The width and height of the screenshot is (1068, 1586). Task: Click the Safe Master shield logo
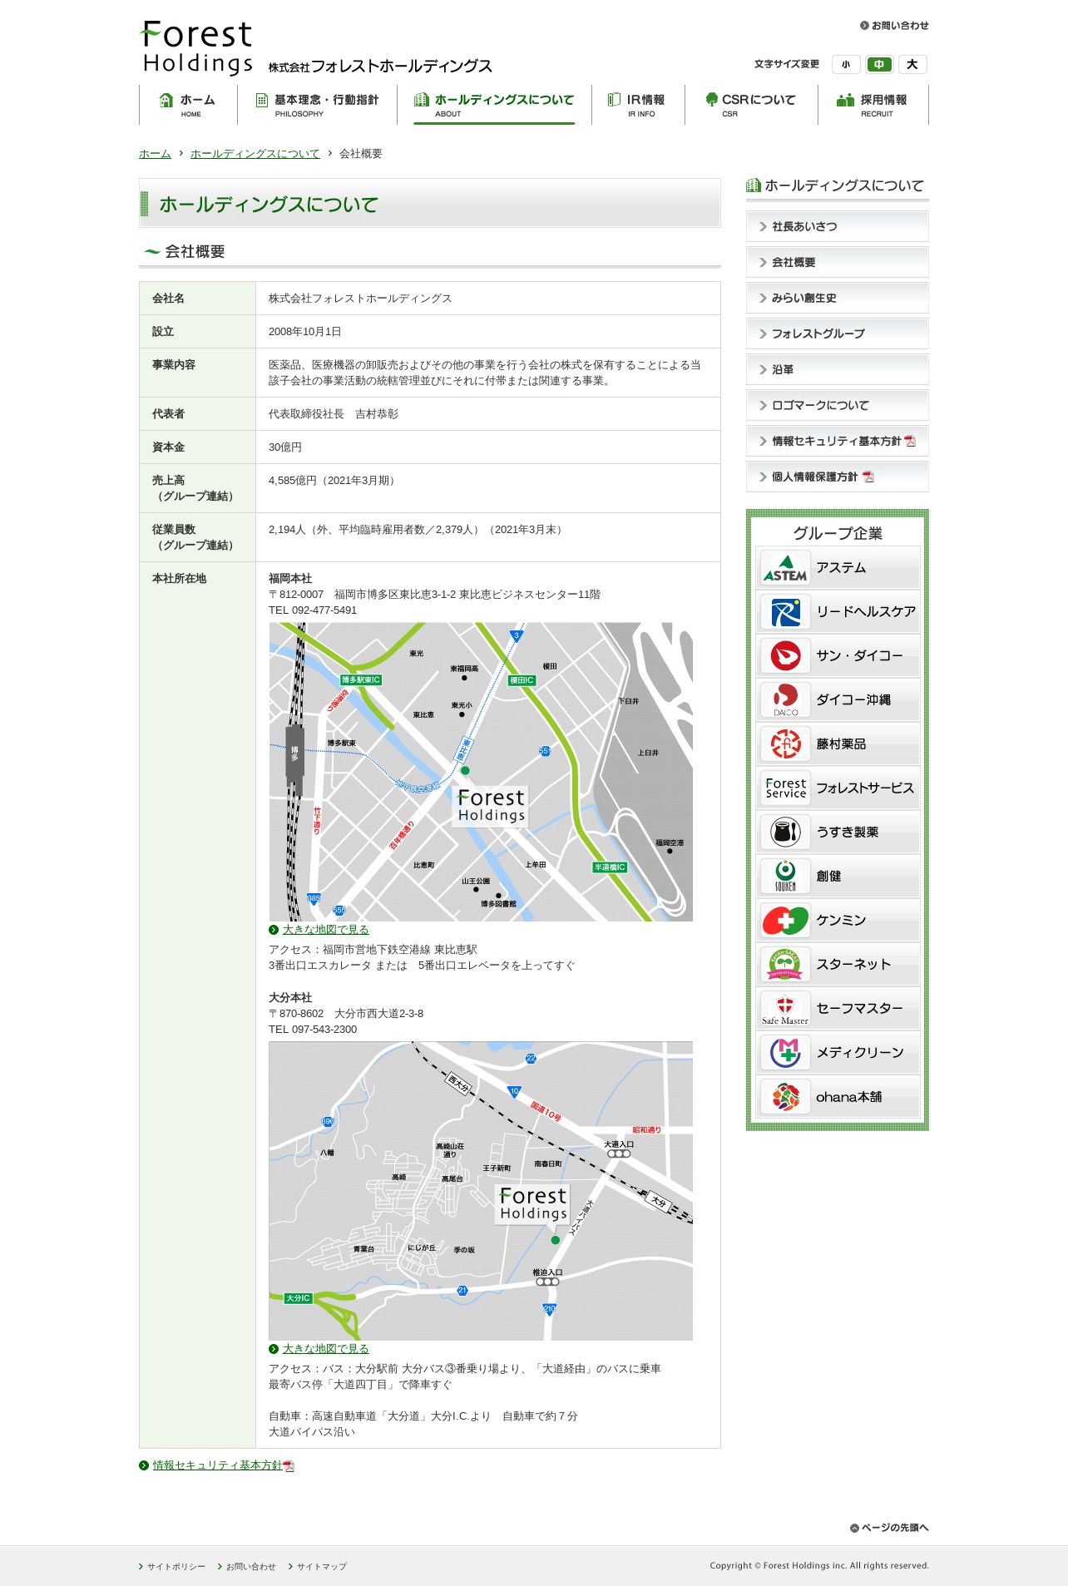point(785,1009)
